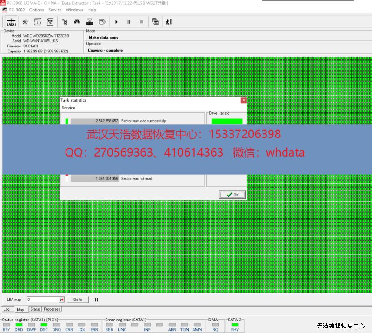Click the exit door toolbar icon
The height and width of the screenshot is (333, 372).
(169, 22)
